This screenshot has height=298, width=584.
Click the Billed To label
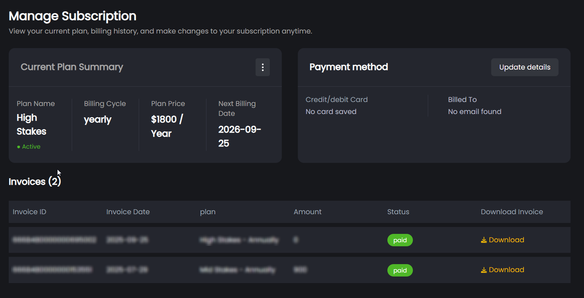pyautogui.click(x=462, y=99)
